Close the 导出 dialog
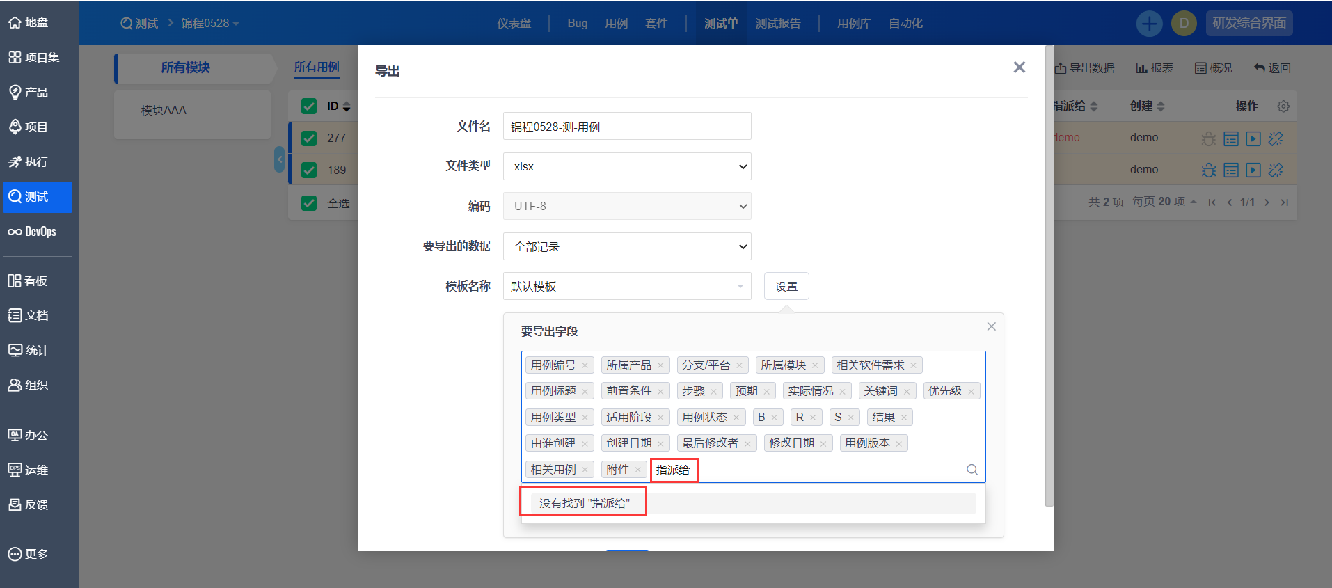The height and width of the screenshot is (588, 1332). pos(1020,67)
